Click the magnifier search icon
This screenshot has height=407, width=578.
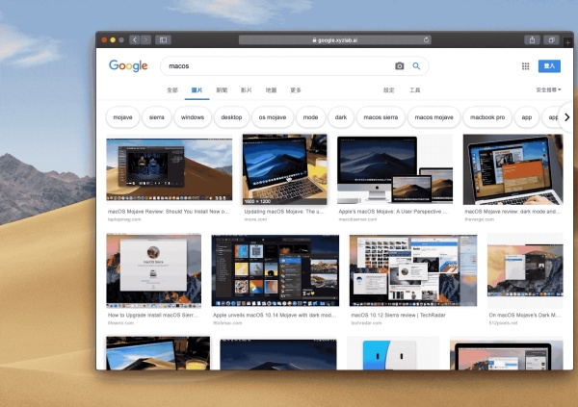pyautogui.click(x=416, y=66)
